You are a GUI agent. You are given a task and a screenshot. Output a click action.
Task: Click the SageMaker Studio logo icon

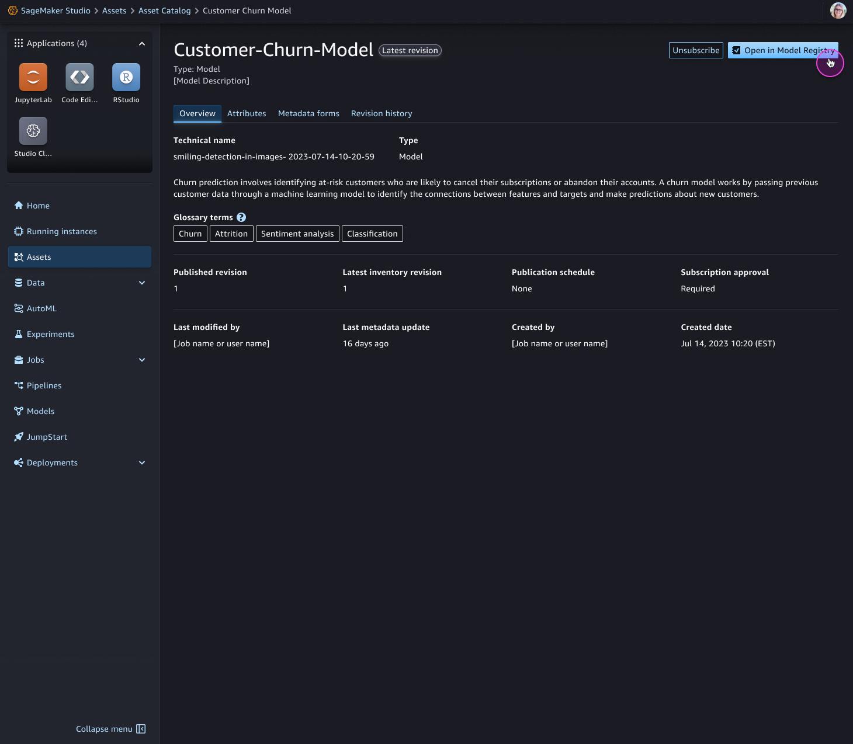(x=12, y=11)
